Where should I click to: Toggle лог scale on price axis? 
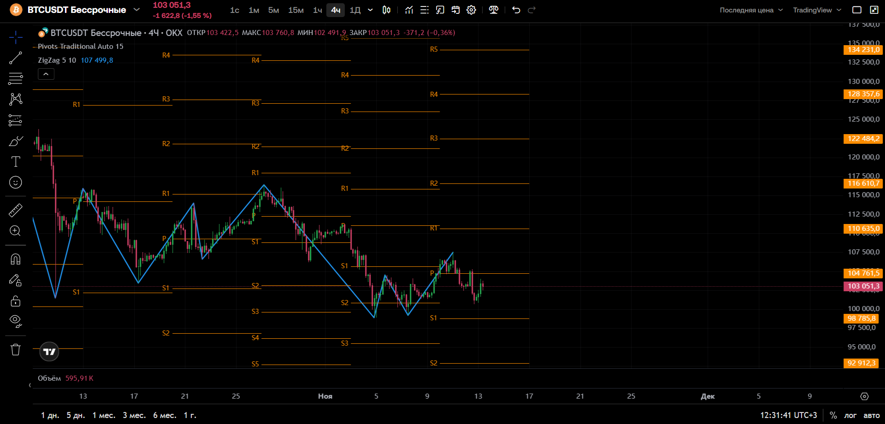point(850,415)
